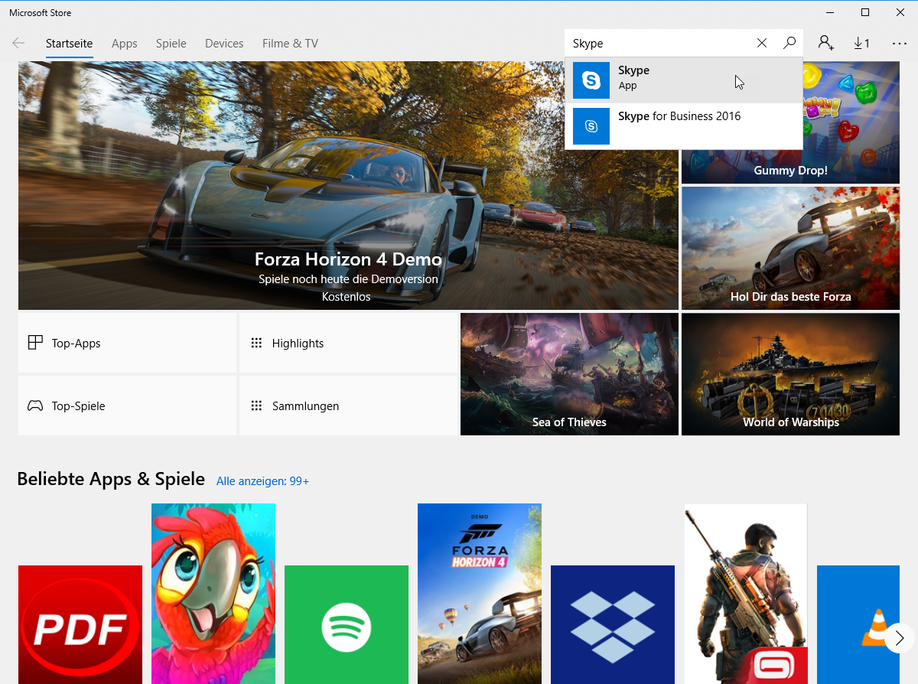Screen dimensions: 918x684
Task: Open the Highlights category
Action: click(x=348, y=343)
